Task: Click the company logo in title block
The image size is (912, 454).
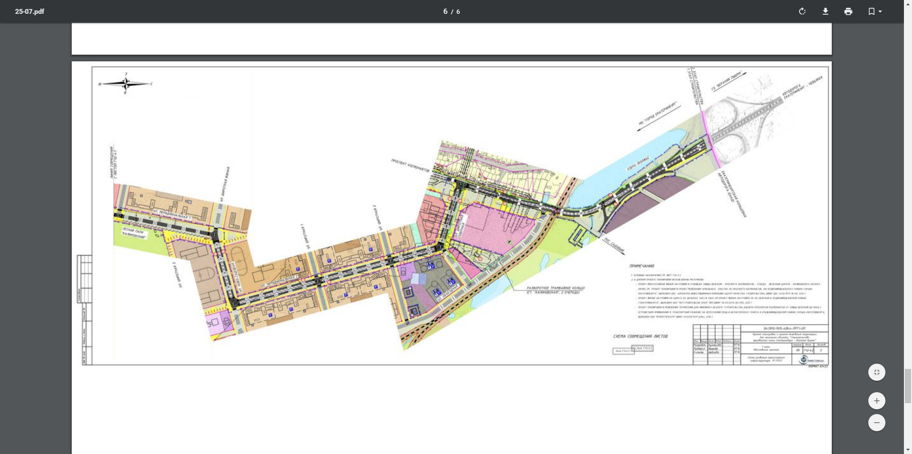Action: 804,360
